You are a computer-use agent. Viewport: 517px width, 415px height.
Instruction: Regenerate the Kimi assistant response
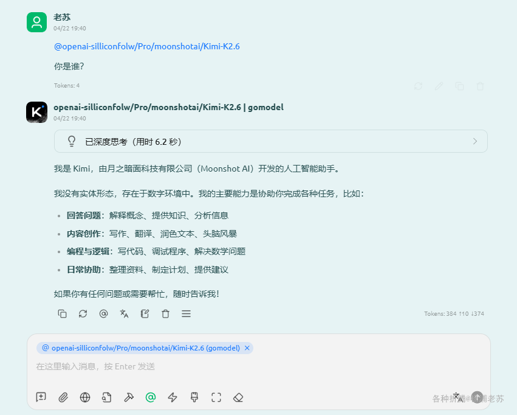click(83, 313)
